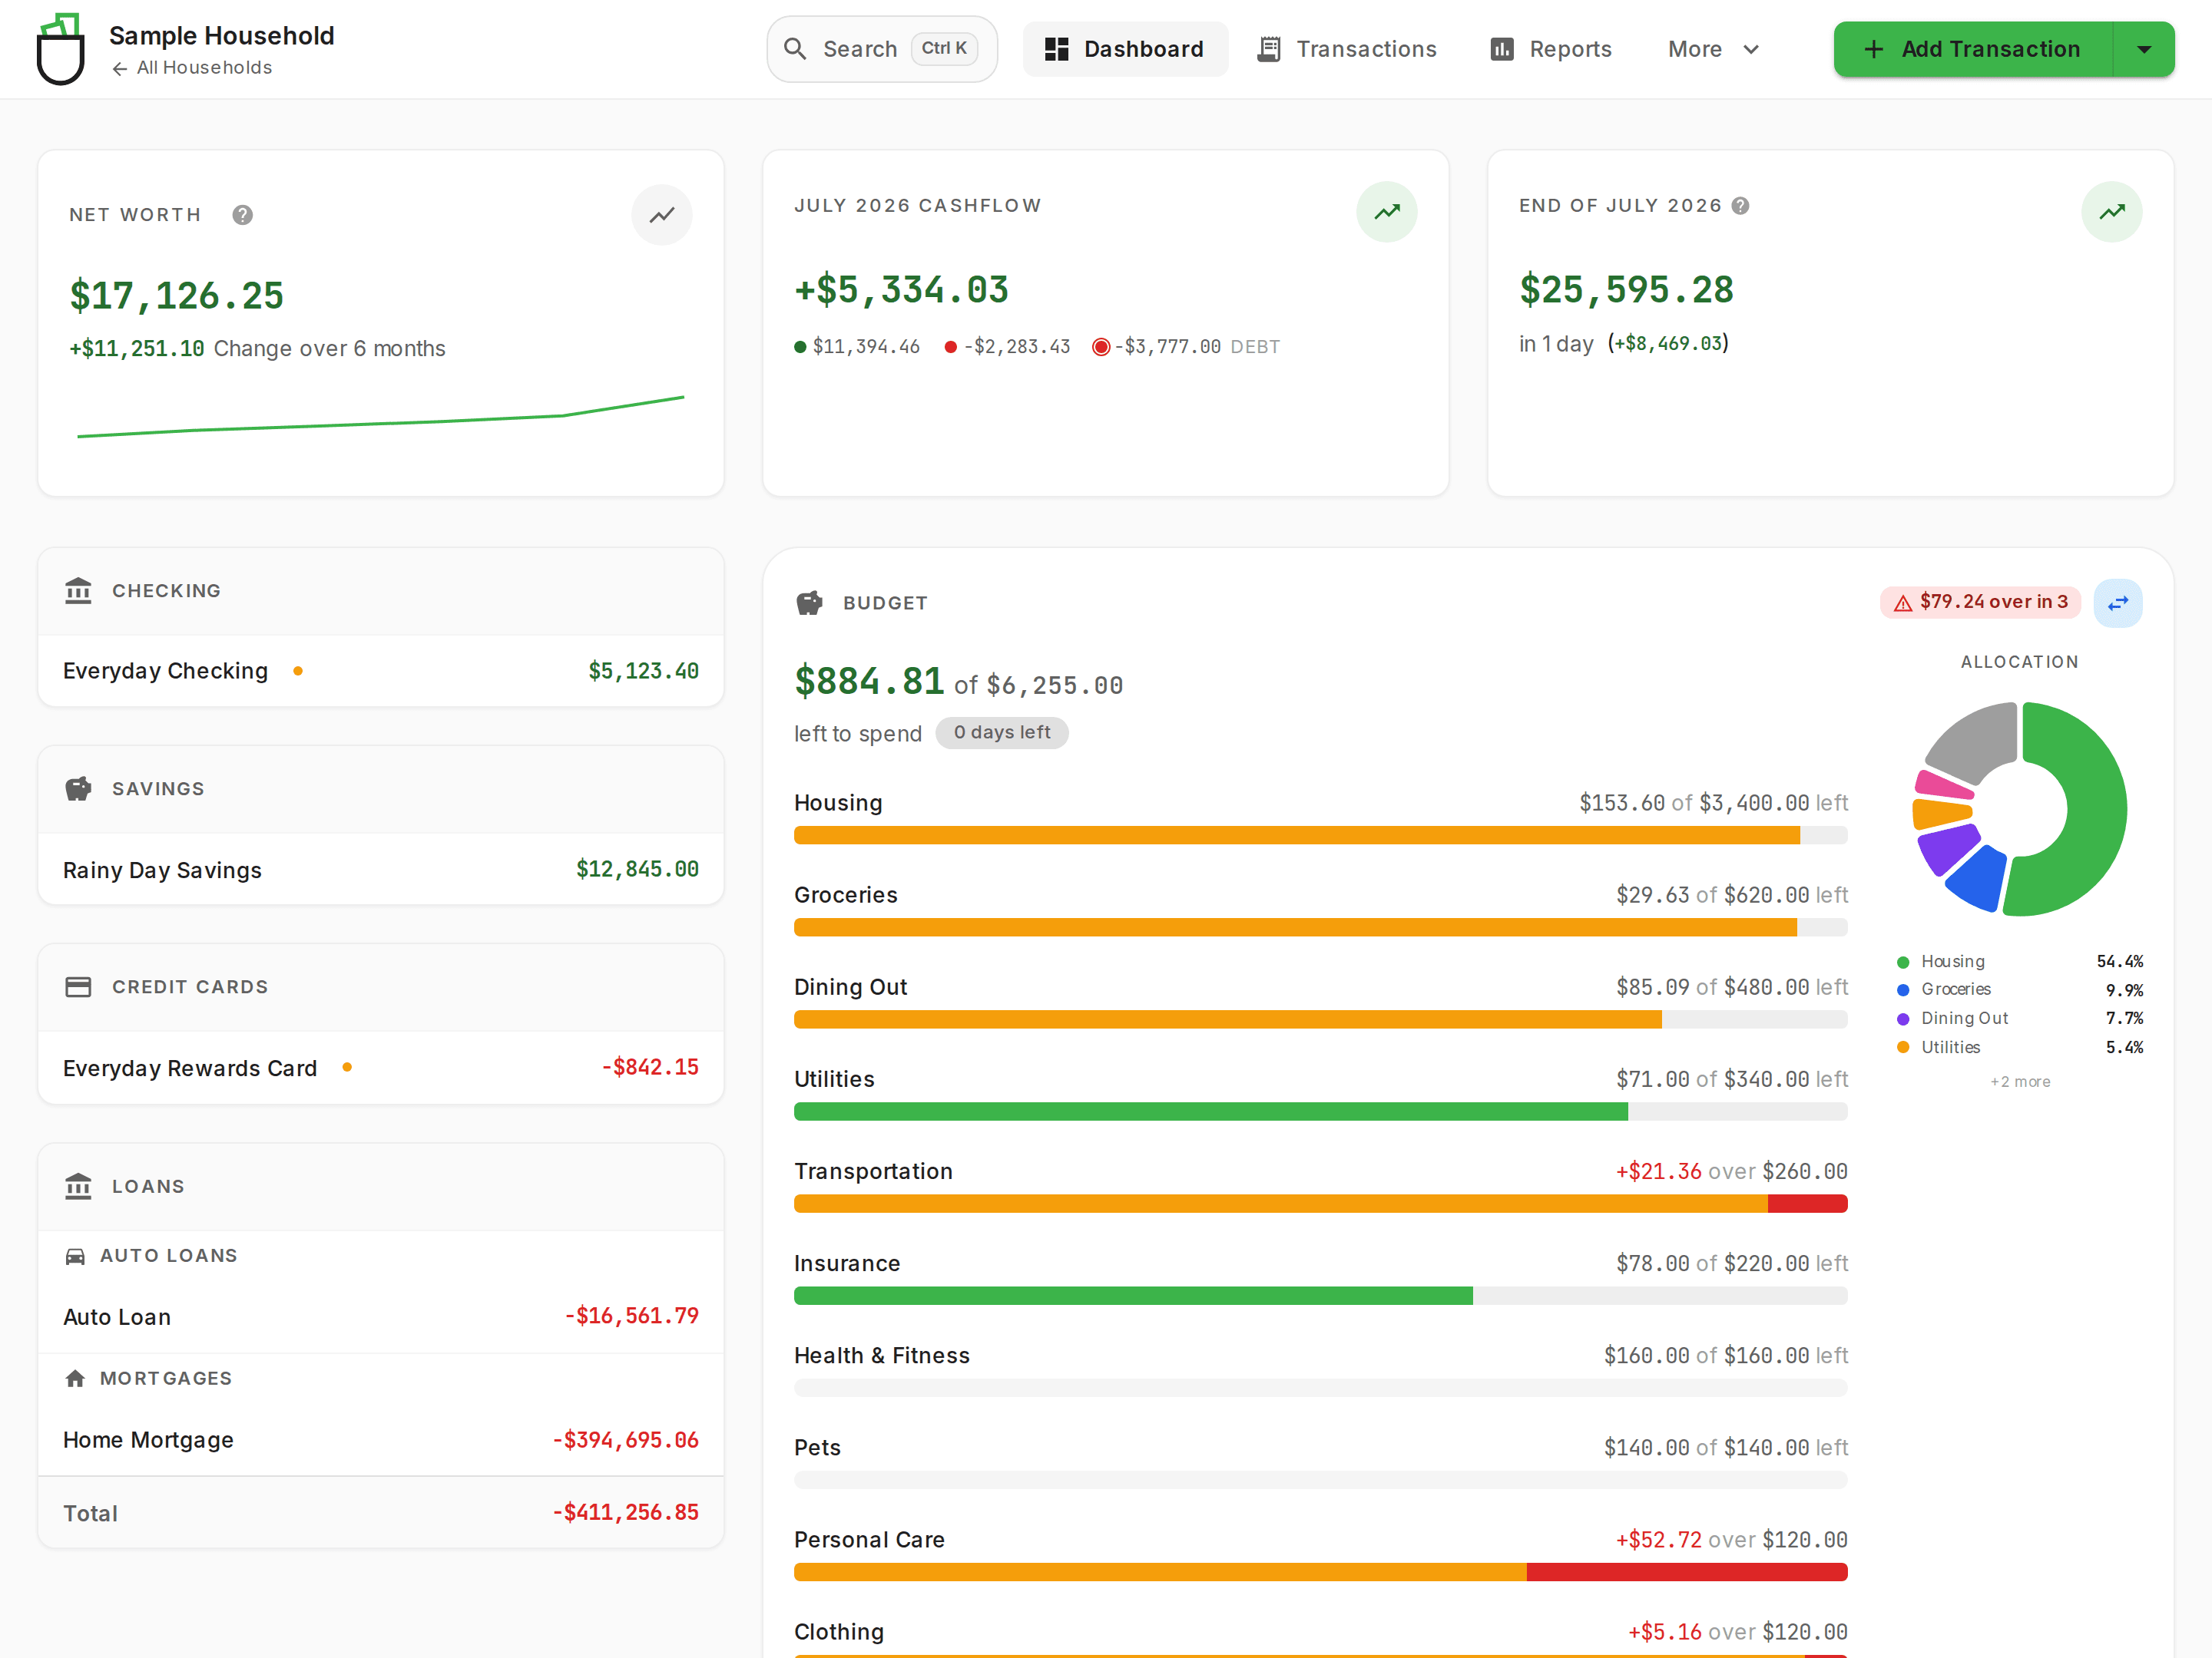Open the Home Mortgage account
The width and height of the screenshot is (2212, 1658).
point(381,1440)
